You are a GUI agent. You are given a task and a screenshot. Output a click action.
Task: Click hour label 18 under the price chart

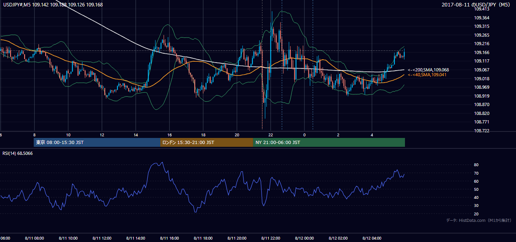pyautogui.click(x=203, y=135)
